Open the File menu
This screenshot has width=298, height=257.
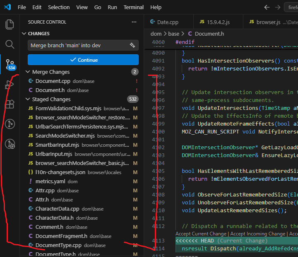(22, 7)
